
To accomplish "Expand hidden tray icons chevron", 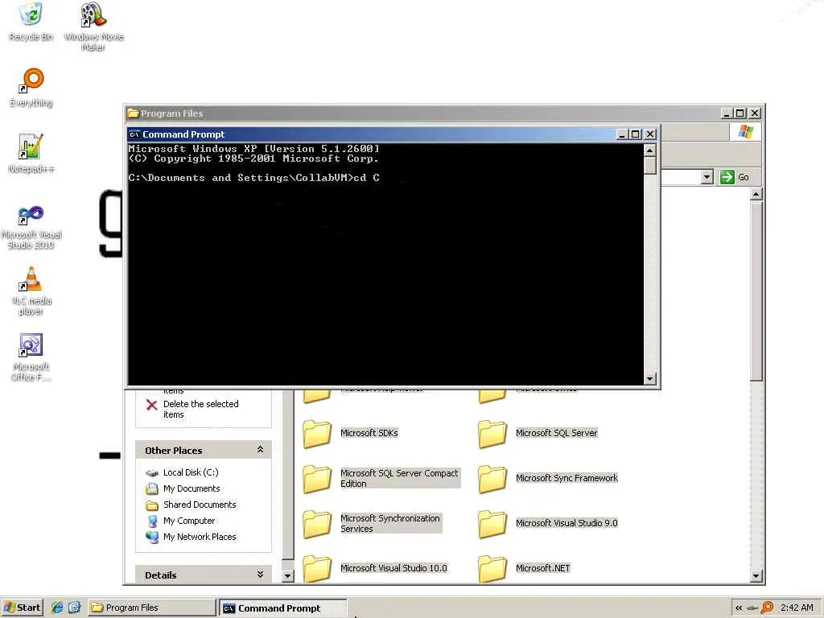I will point(739,608).
